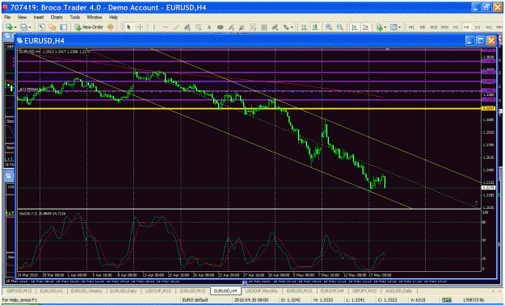Expand the Arrows tool dropdown

(x=292, y=27)
